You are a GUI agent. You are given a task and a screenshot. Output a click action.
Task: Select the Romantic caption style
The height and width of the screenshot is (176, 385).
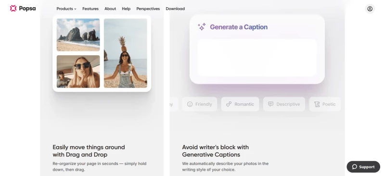pyautogui.click(x=240, y=104)
